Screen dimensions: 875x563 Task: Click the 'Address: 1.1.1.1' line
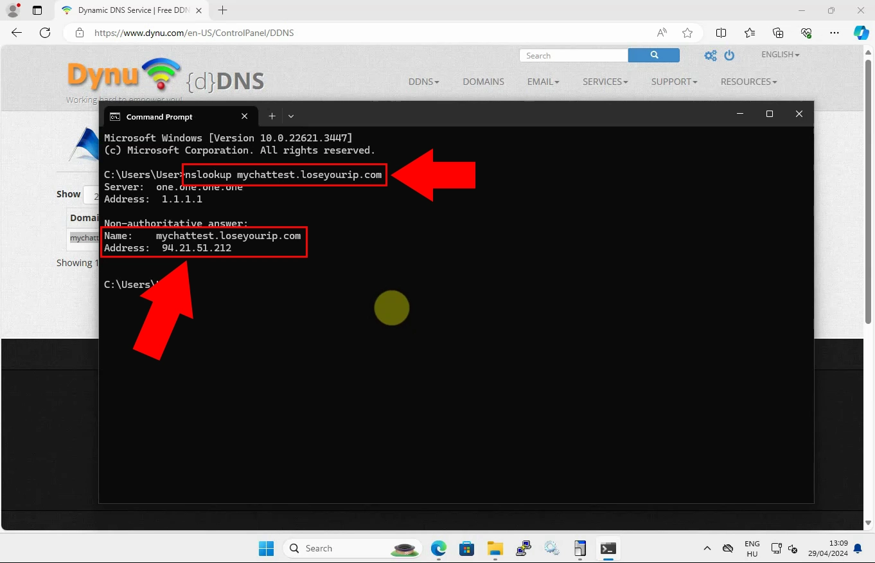153,199
